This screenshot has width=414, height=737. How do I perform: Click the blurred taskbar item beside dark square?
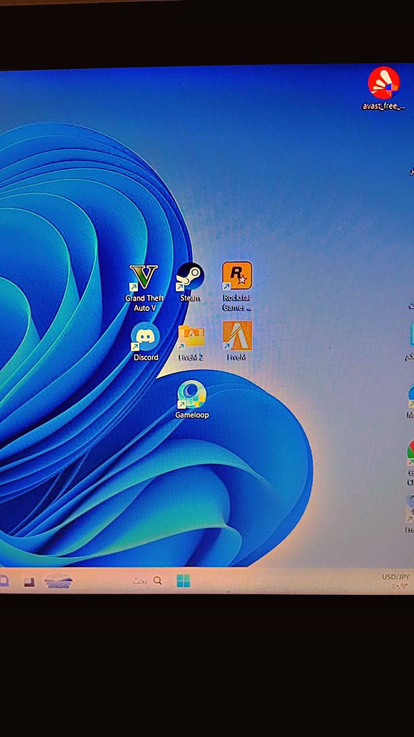click(x=58, y=582)
